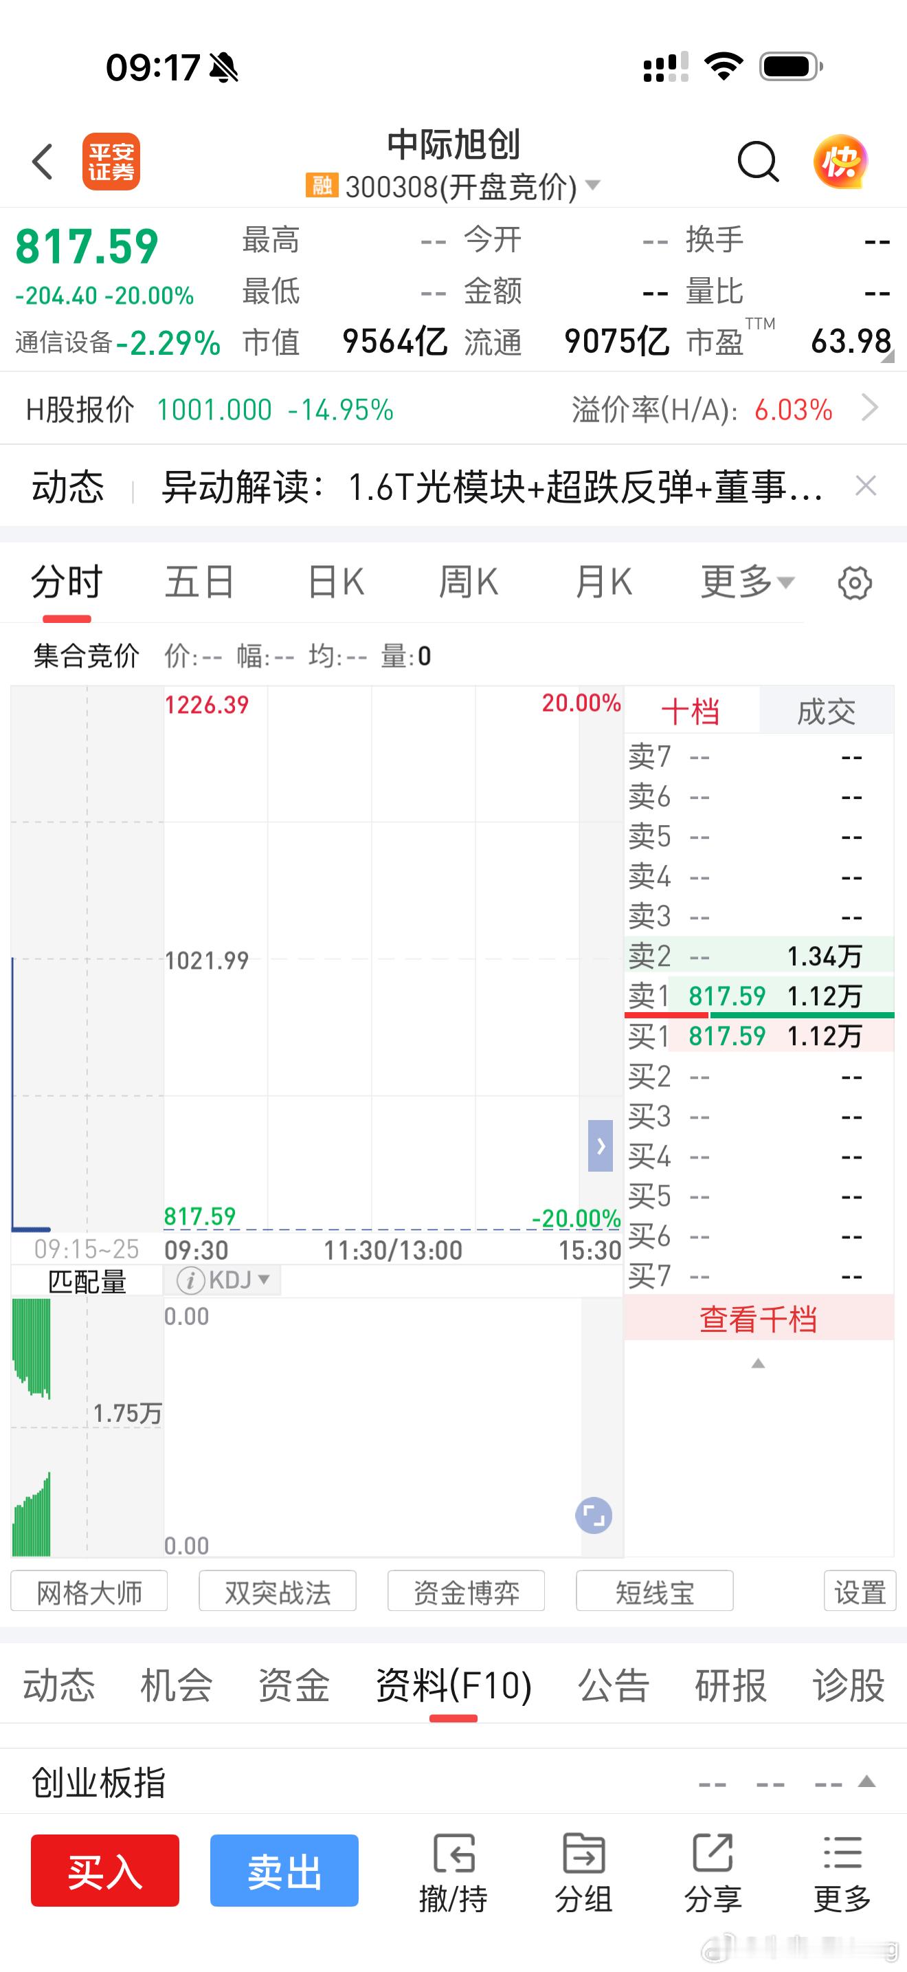Tap the 分组 grouping icon

(x=583, y=1872)
